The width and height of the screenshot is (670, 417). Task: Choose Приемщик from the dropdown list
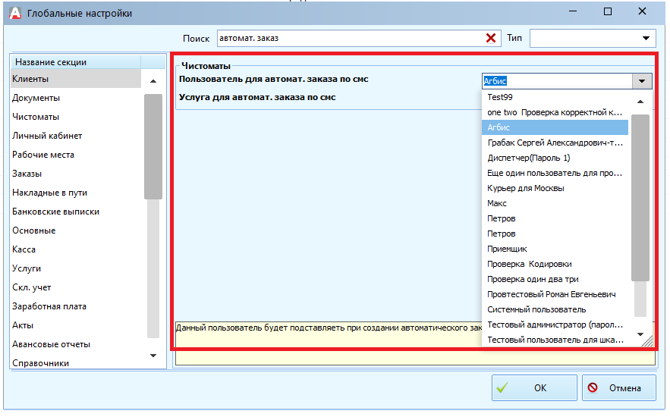coord(555,249)
